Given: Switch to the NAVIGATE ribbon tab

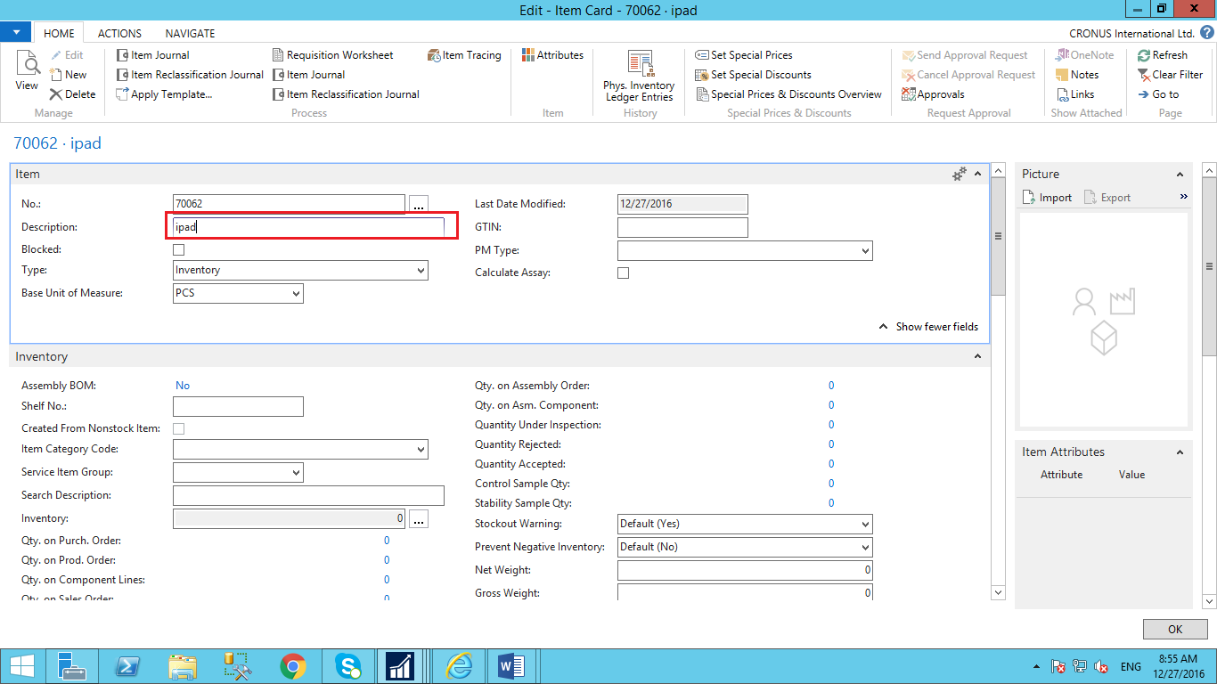Looking at the screenshot, I should coord(190,33).
